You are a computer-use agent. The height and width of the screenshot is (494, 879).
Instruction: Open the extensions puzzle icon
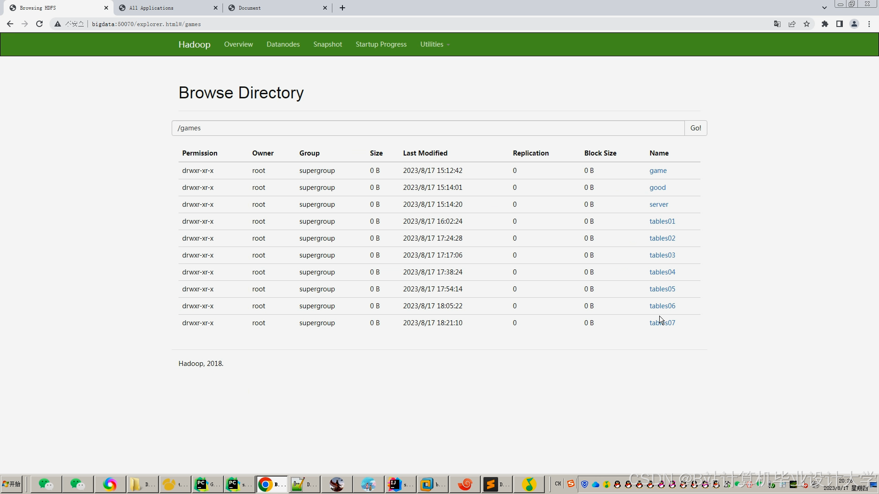coord(825,24)
